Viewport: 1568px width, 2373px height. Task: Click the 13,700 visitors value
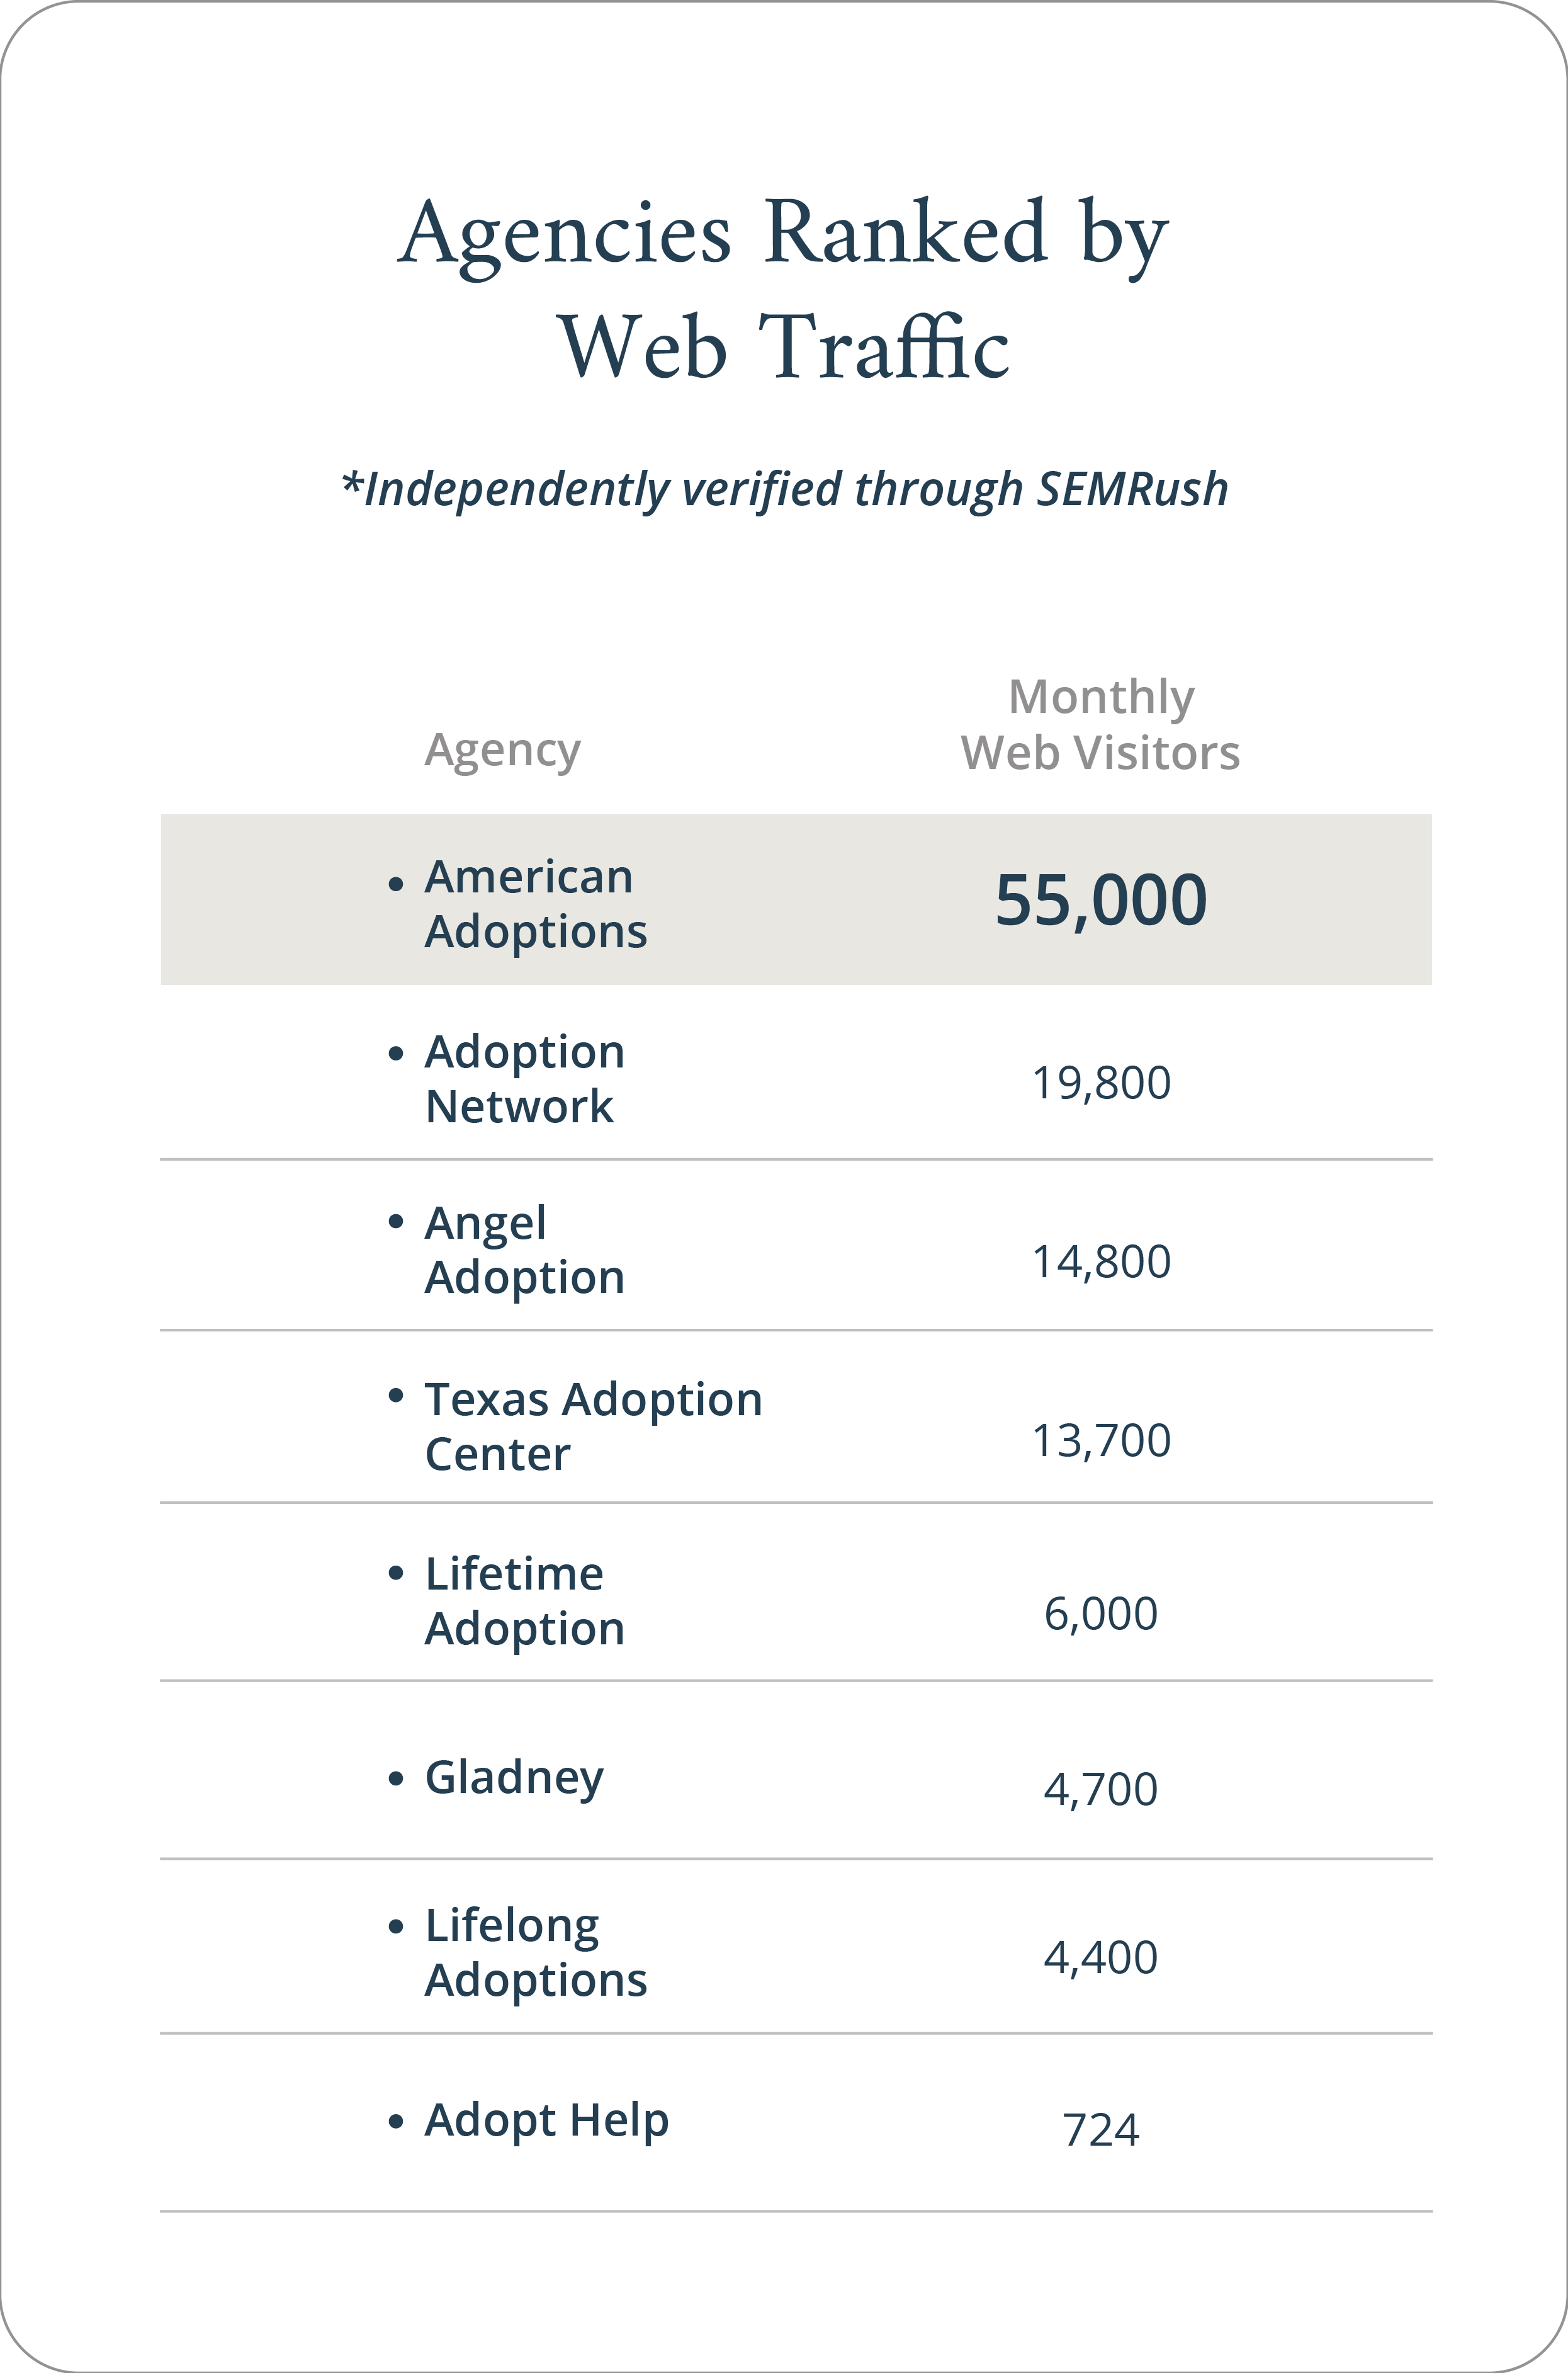coord(1101,1440)
